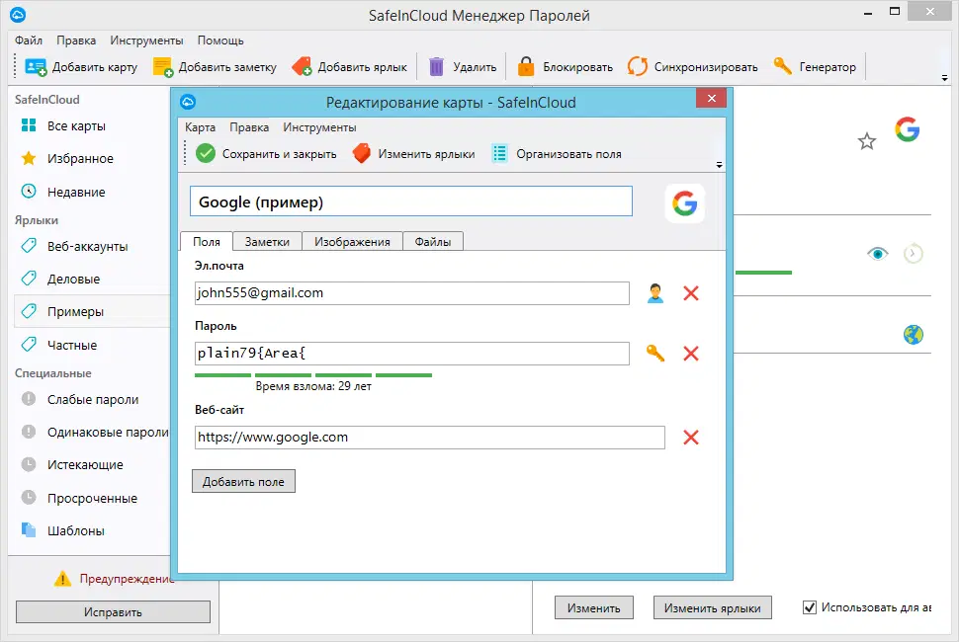Screen dimensions: 959x642
Task: Click the trash Delete icon
Action: click(436, 66)
